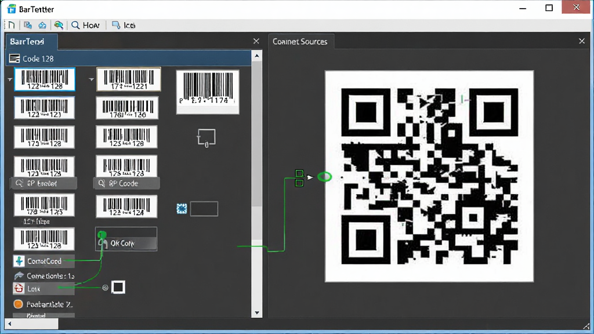
Task: Click the colorful magnifier toolbar icon
Action: tap(59, 25)
